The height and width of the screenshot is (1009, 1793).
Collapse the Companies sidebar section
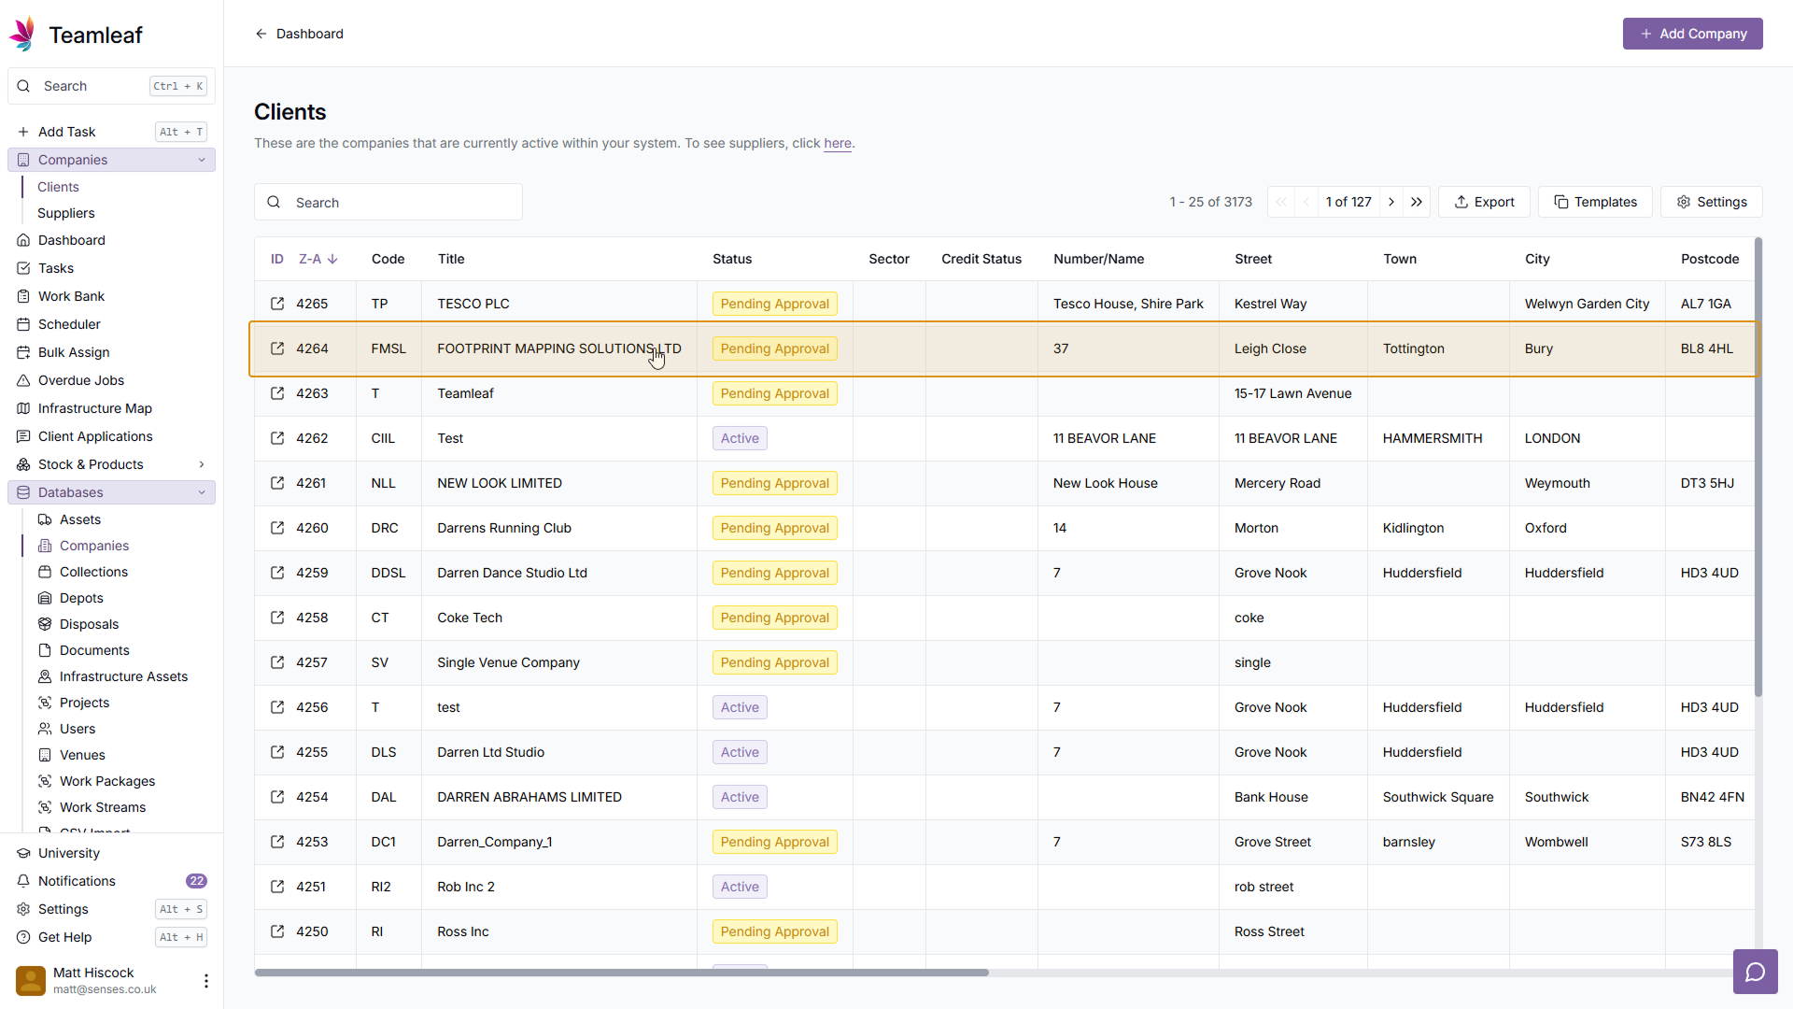[202, 160]
